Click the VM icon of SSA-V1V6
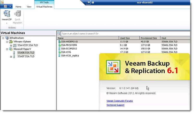Image resolution: width=194 pixels, height=114 pixels. pyautogui.click(x=59, y=52)
